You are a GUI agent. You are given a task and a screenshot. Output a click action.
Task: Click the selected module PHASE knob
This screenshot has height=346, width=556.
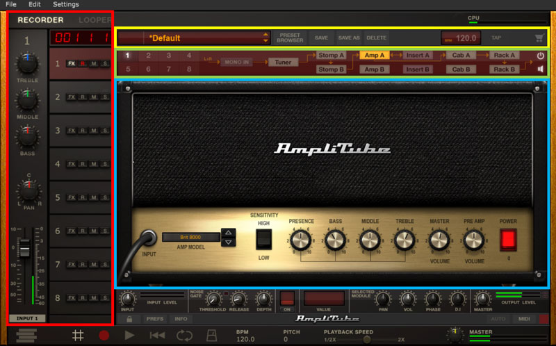[433, 299]
